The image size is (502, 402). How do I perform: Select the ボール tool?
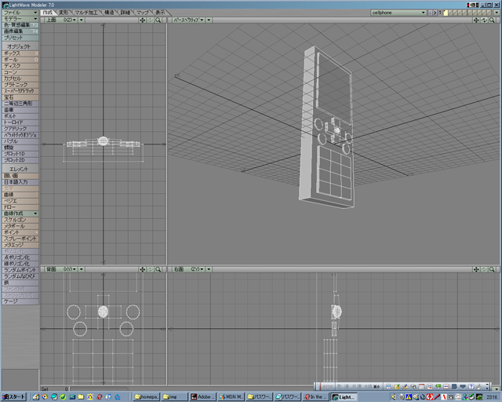click(20, 60)
